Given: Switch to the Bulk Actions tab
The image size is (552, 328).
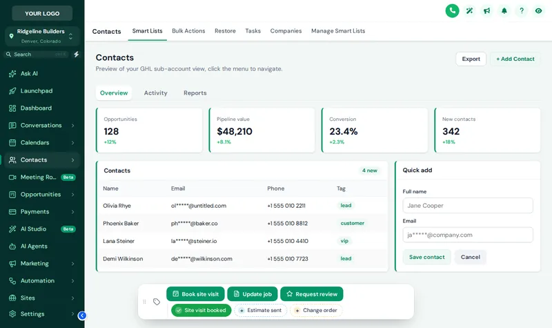Looking at the screenshot, I should [x=188, y=31].
